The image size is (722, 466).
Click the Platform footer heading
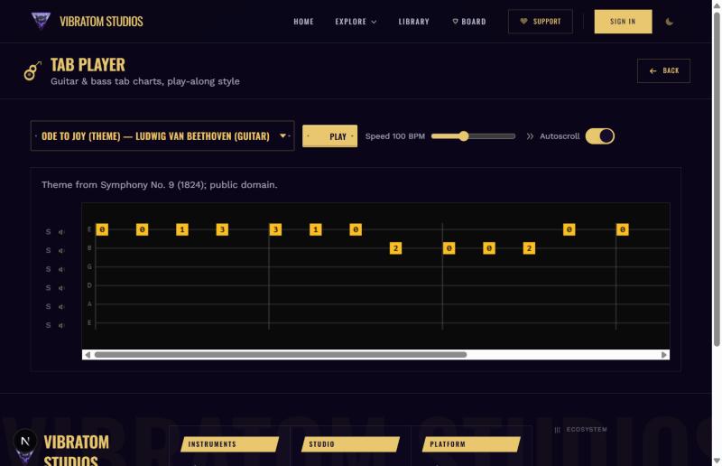point(471,444)
